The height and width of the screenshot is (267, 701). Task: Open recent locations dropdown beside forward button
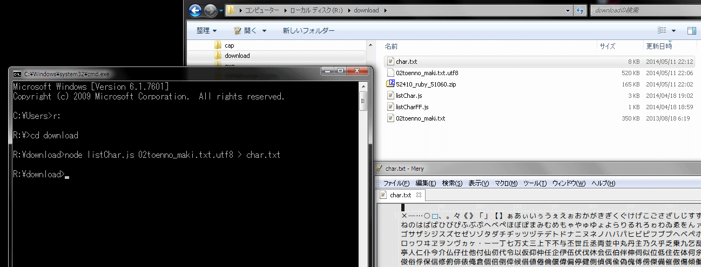(221, 11)
